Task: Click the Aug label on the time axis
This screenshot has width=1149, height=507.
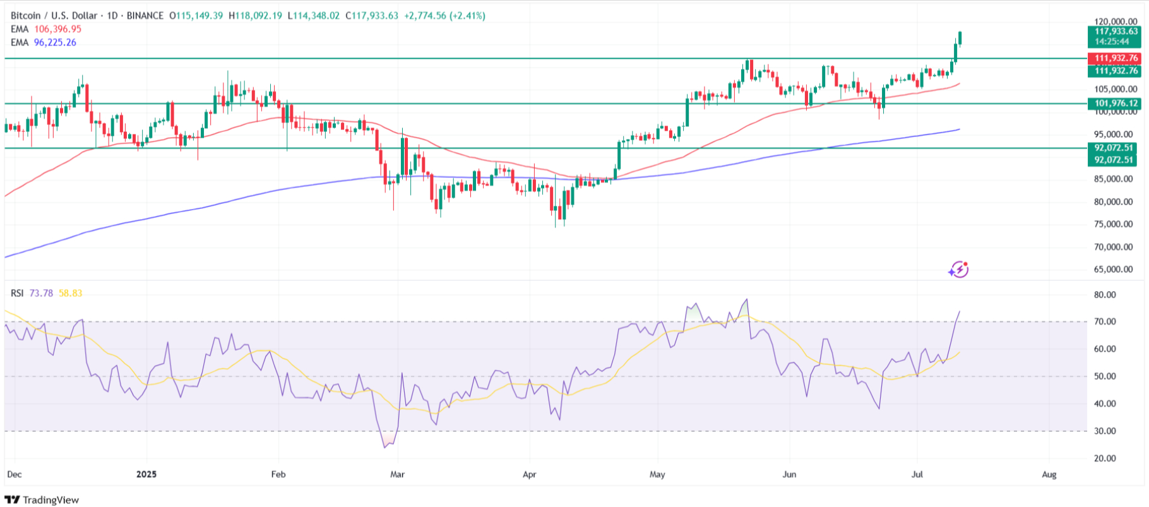Action: pos(1049,474)
